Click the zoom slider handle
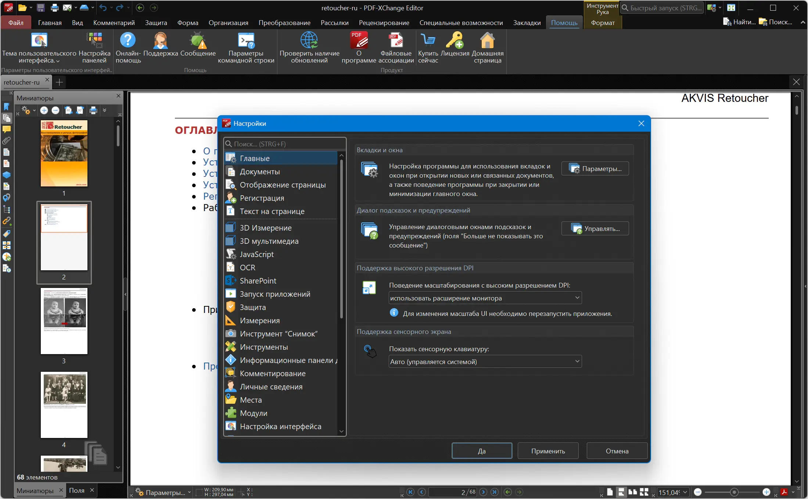 [734, 492]
